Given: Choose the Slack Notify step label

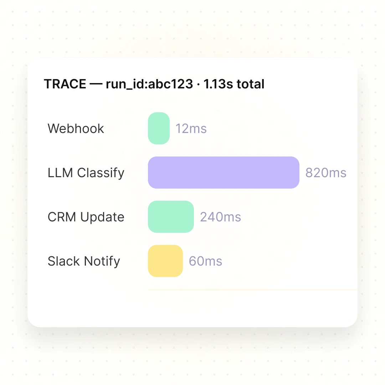Looking at the screenshot, I should pos(84,261).
